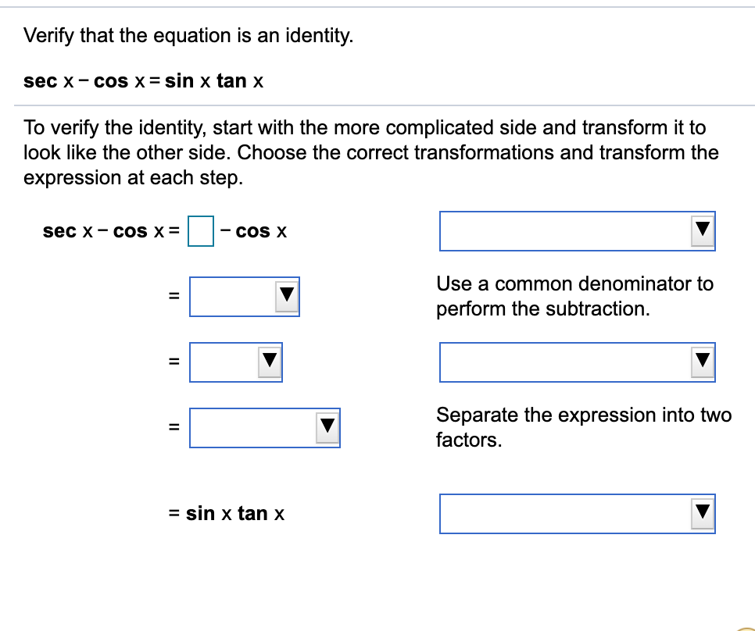Open the expression dropdown after the common denominator hint
The width and height of the screenshot is (755, 631).
244,295
